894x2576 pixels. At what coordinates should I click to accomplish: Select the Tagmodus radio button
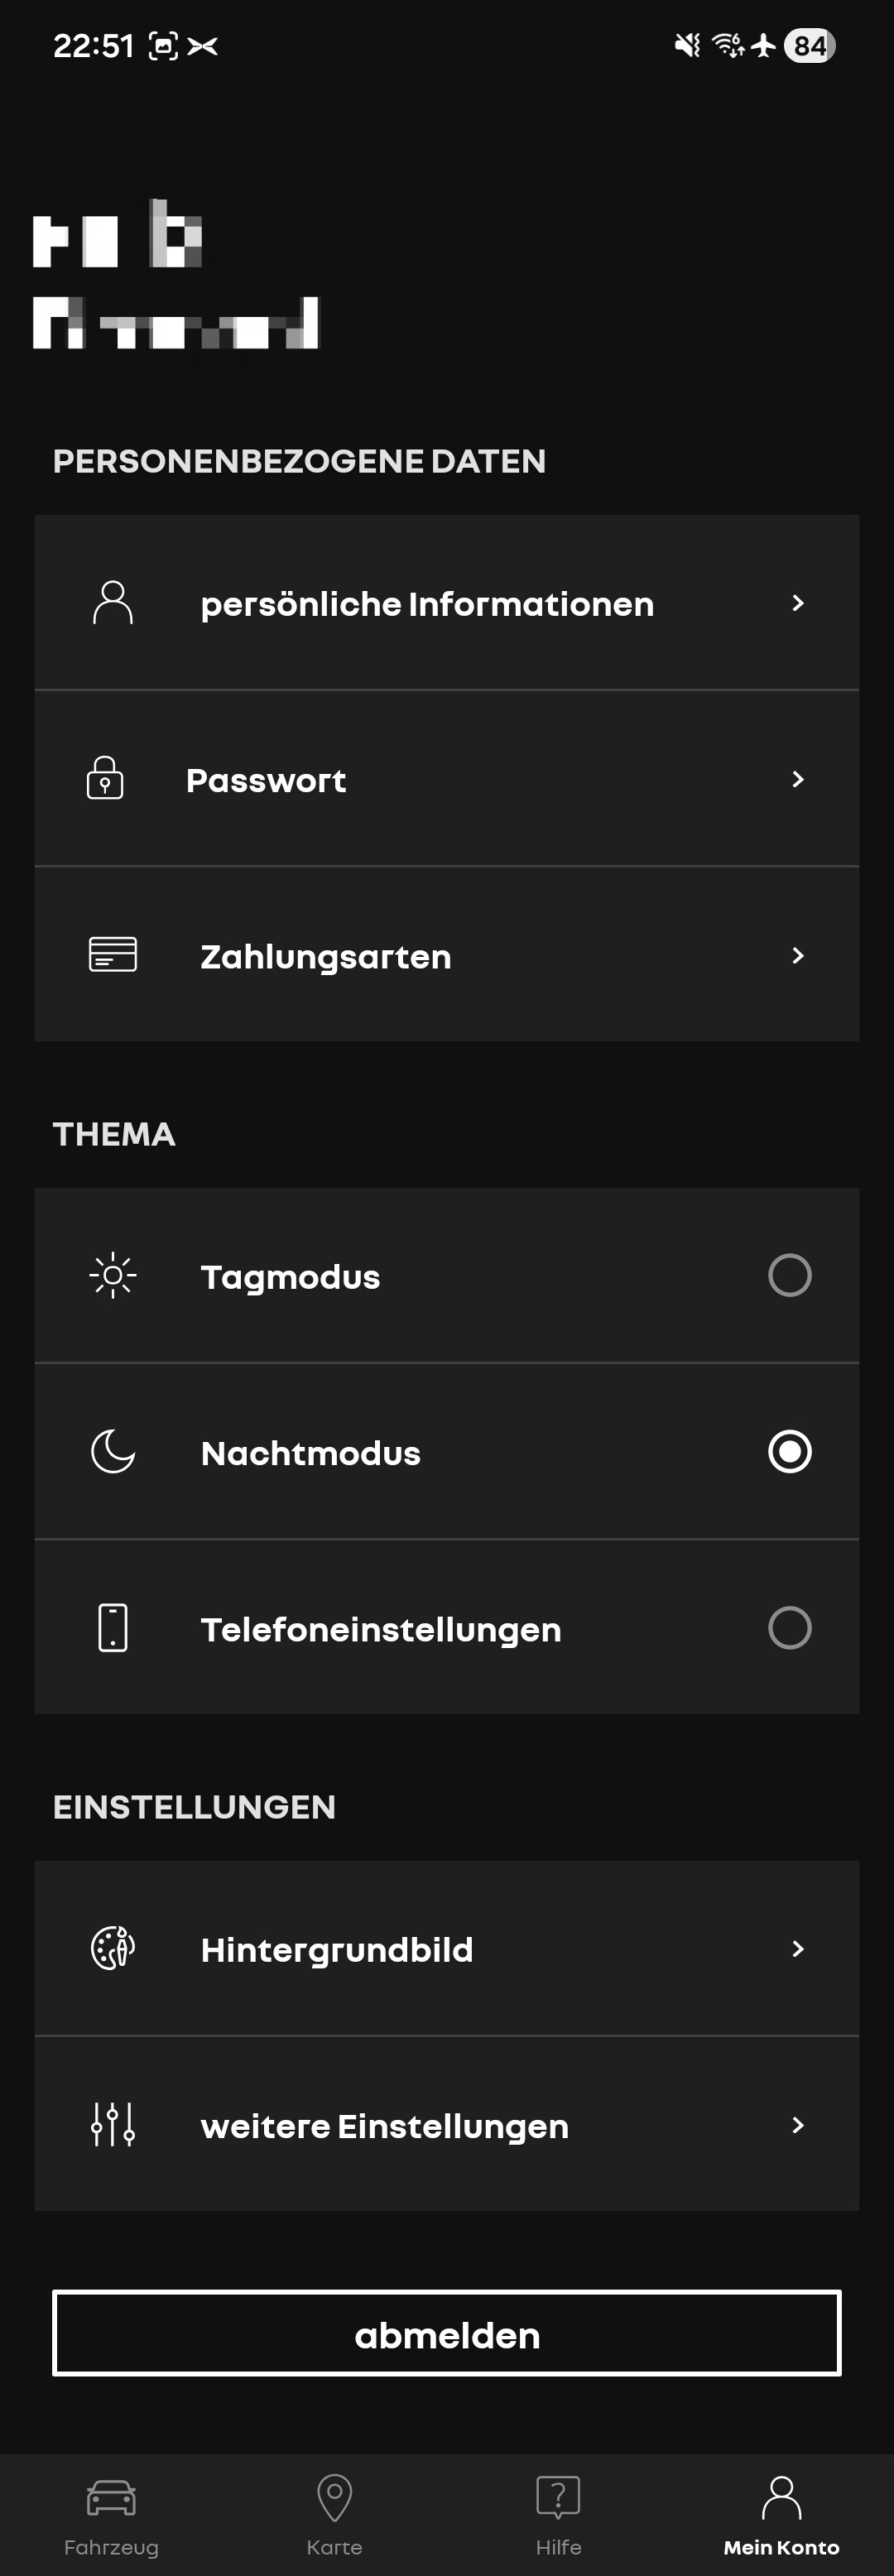(789, 1275)
